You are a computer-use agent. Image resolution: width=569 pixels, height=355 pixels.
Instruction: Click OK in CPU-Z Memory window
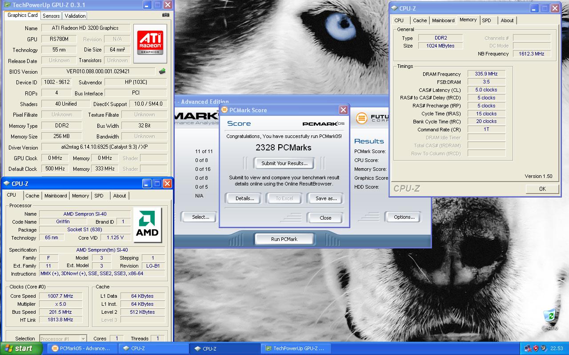coord(542,189)
